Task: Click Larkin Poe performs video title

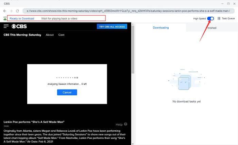Action: 34,122
